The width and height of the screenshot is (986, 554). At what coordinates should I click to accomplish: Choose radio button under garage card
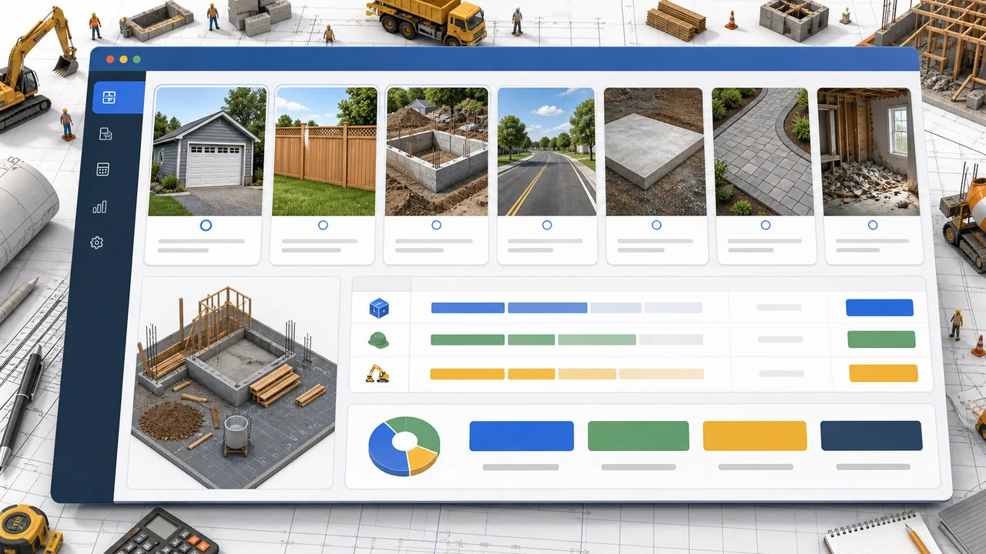[206, 225]
